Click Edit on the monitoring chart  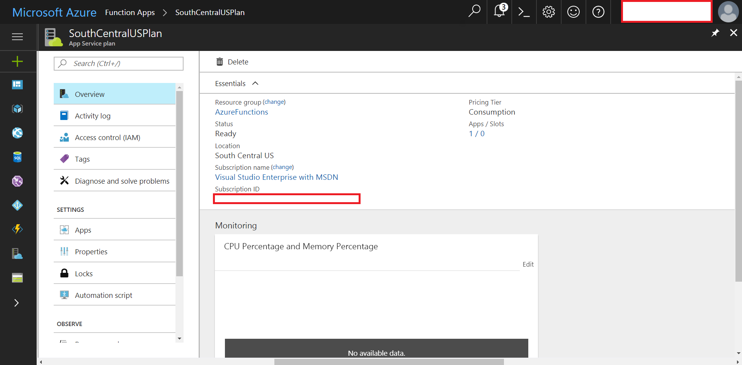(528, 264)
